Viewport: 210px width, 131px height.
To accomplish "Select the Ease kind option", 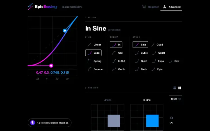I will coord(94,53).
